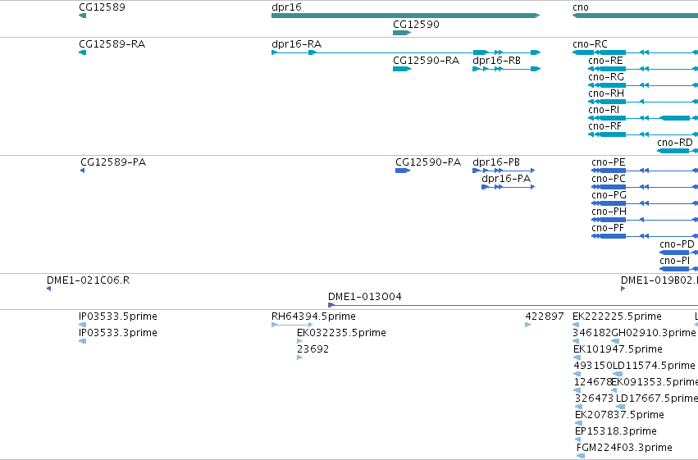
Task: Click the dpr16-PA protein feature
Action: [509, 187]
